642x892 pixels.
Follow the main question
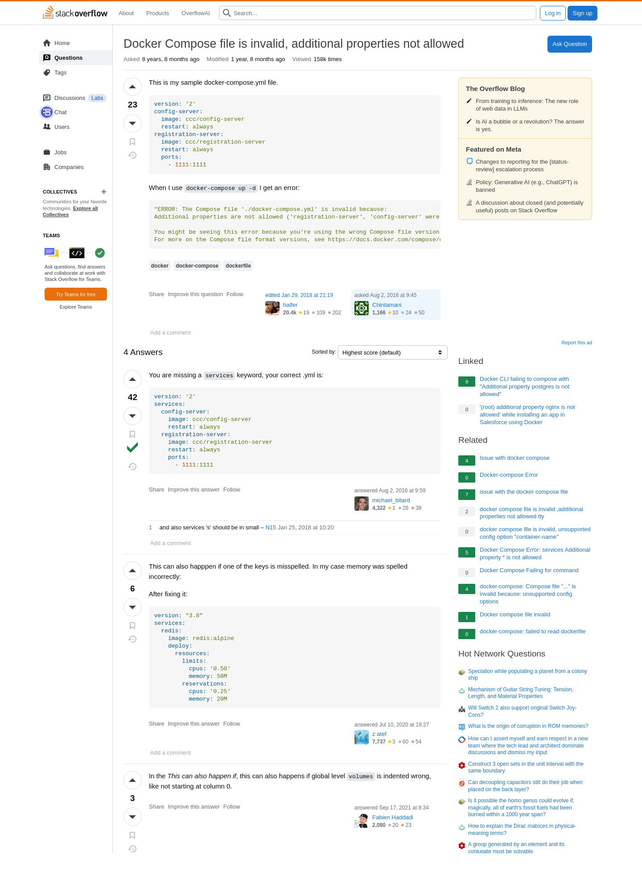[x=235, y=294]
